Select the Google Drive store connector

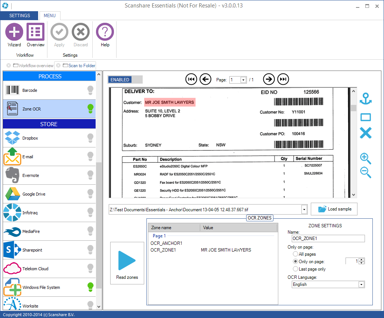point(49,194)
